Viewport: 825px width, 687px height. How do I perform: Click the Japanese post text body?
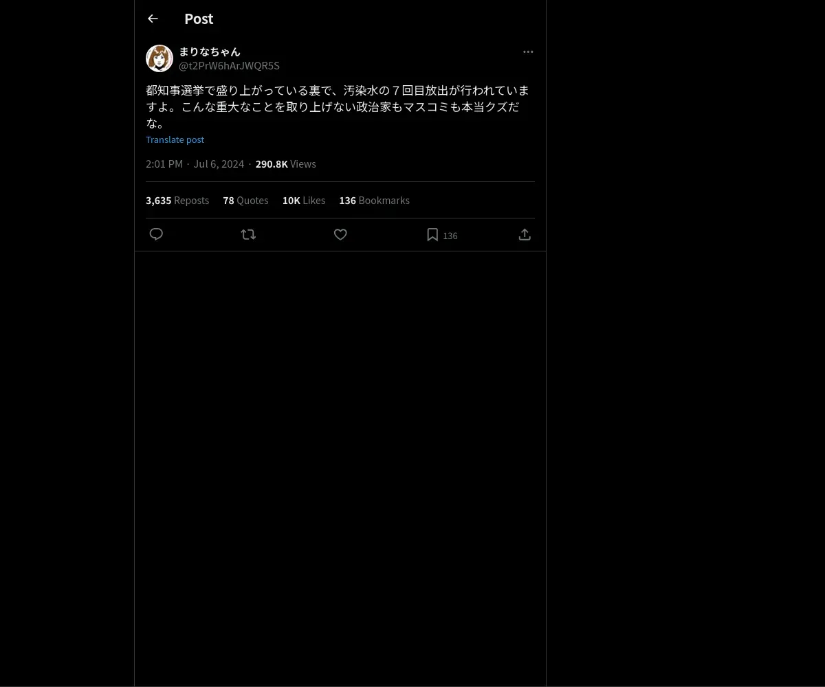pyautogui.click(x=338, y=107)
